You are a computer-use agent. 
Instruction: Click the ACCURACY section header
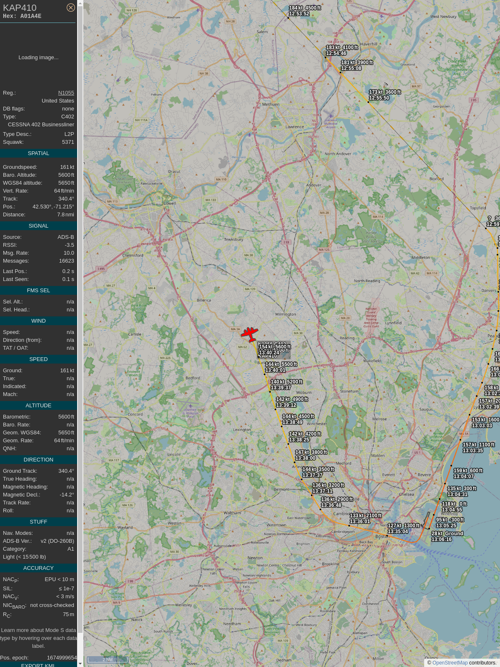(38, 568)
